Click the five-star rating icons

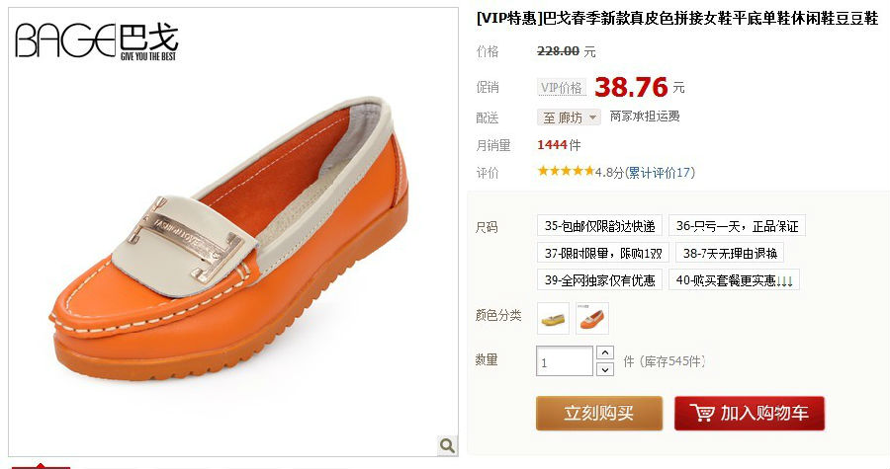(566, 171)
